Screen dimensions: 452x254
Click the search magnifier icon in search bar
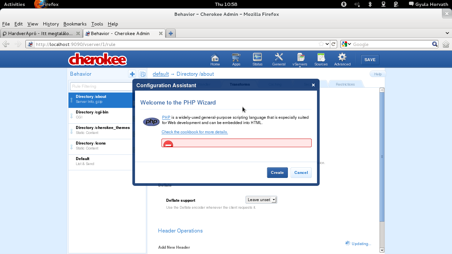tap(435, 44)
